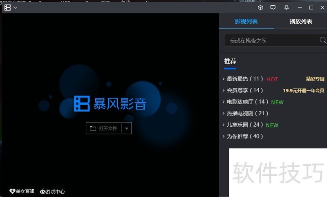Open the 为你推荐 (40) list row

click(x=273, y=137)
